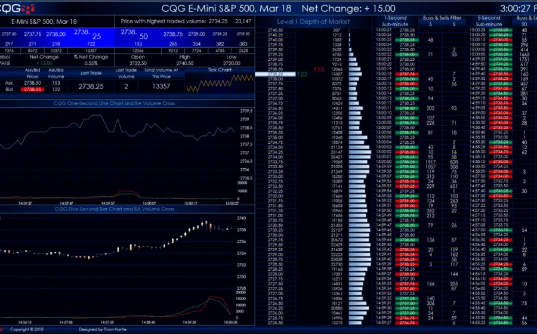Select the 7724 traded volume cell under ladder

tap(196, 51)
